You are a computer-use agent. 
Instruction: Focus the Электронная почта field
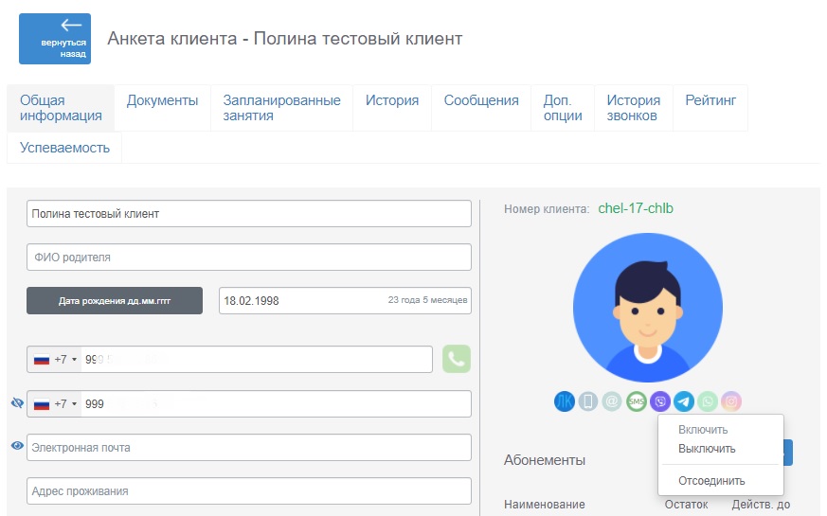point(249,448)
